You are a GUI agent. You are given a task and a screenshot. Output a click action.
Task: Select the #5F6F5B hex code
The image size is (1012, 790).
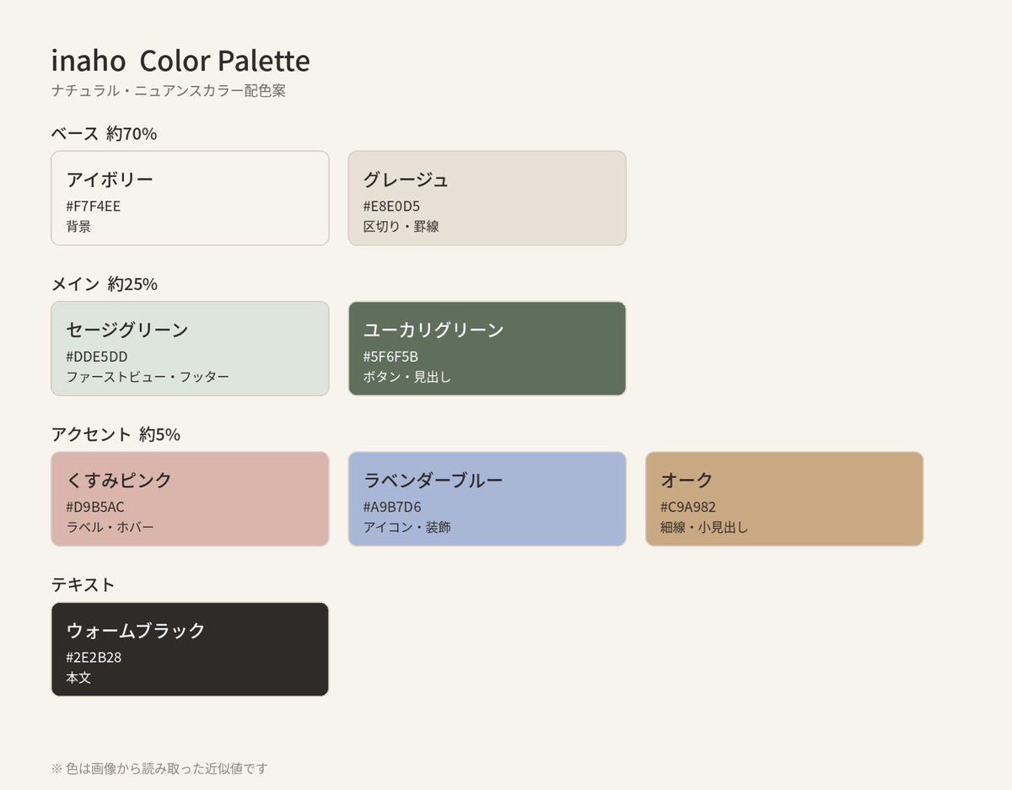pos(390,357)
